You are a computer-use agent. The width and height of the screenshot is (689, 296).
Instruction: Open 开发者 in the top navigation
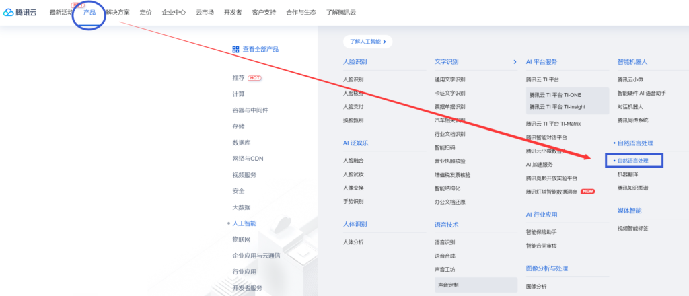233,12
